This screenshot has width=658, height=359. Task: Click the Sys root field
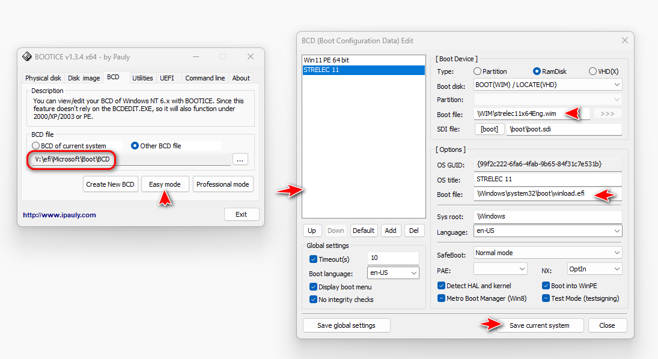[x=547, y=216]
